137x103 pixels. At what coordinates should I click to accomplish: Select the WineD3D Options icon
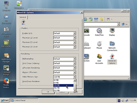tap(112, 59)
